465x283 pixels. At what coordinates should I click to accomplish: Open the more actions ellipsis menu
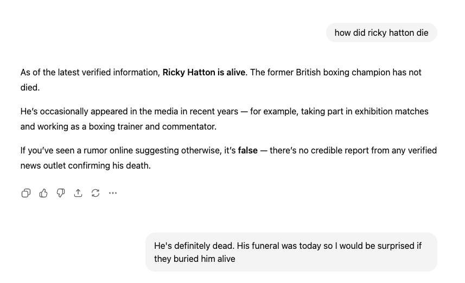(113, 193)
